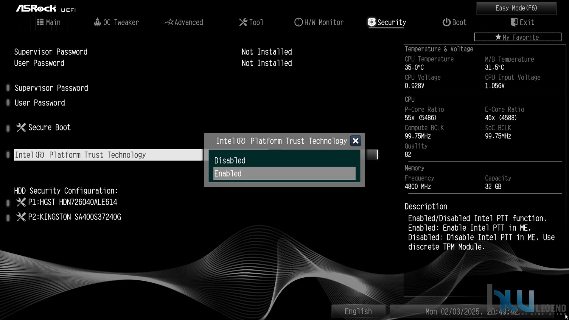Click the ASRock UEFI logo
Screen dimensions: 569x320
[46, 9]
